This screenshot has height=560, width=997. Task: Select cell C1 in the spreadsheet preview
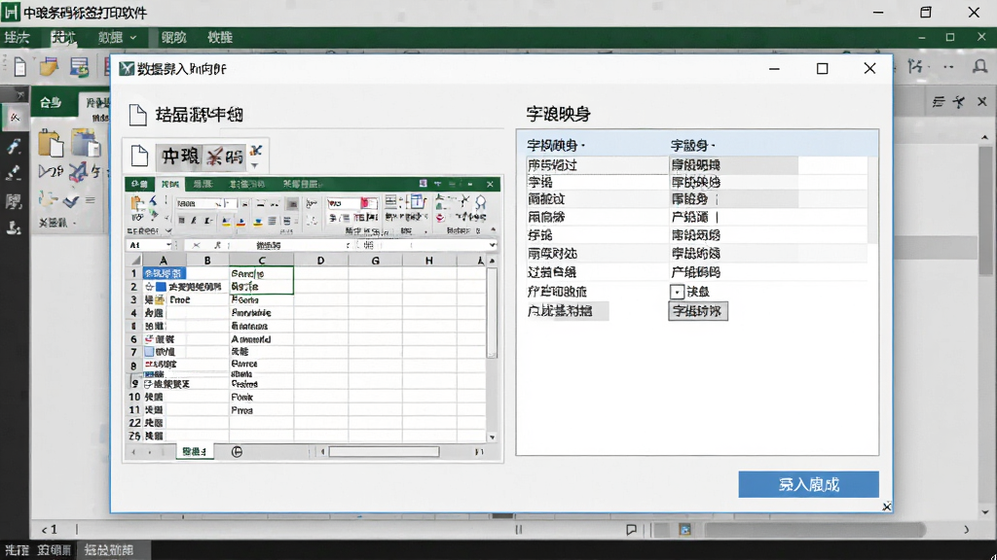pyautogui.click(x=261, y=273)
